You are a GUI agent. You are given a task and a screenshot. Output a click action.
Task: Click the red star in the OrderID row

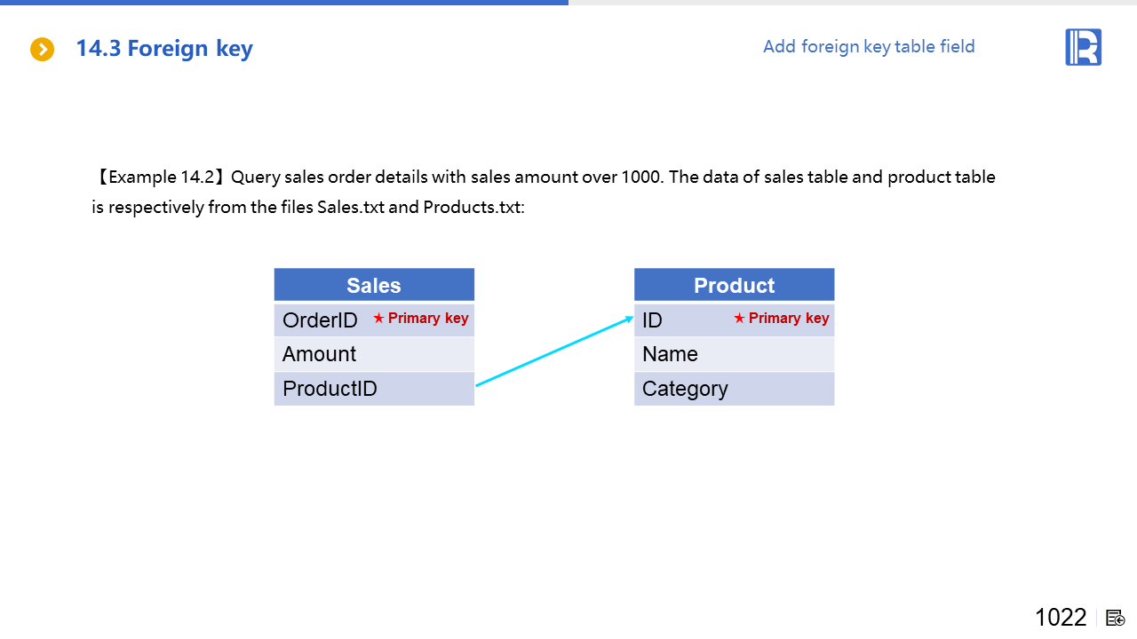378,319
